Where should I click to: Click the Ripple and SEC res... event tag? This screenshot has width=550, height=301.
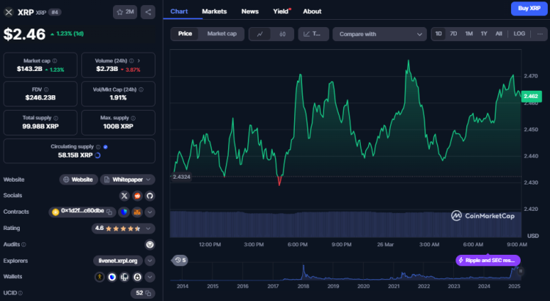pos(488,260)
